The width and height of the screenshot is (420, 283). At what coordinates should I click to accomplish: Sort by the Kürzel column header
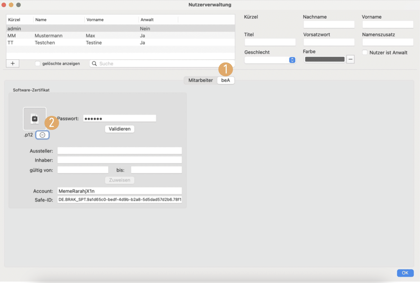click(x=20, y=20)
